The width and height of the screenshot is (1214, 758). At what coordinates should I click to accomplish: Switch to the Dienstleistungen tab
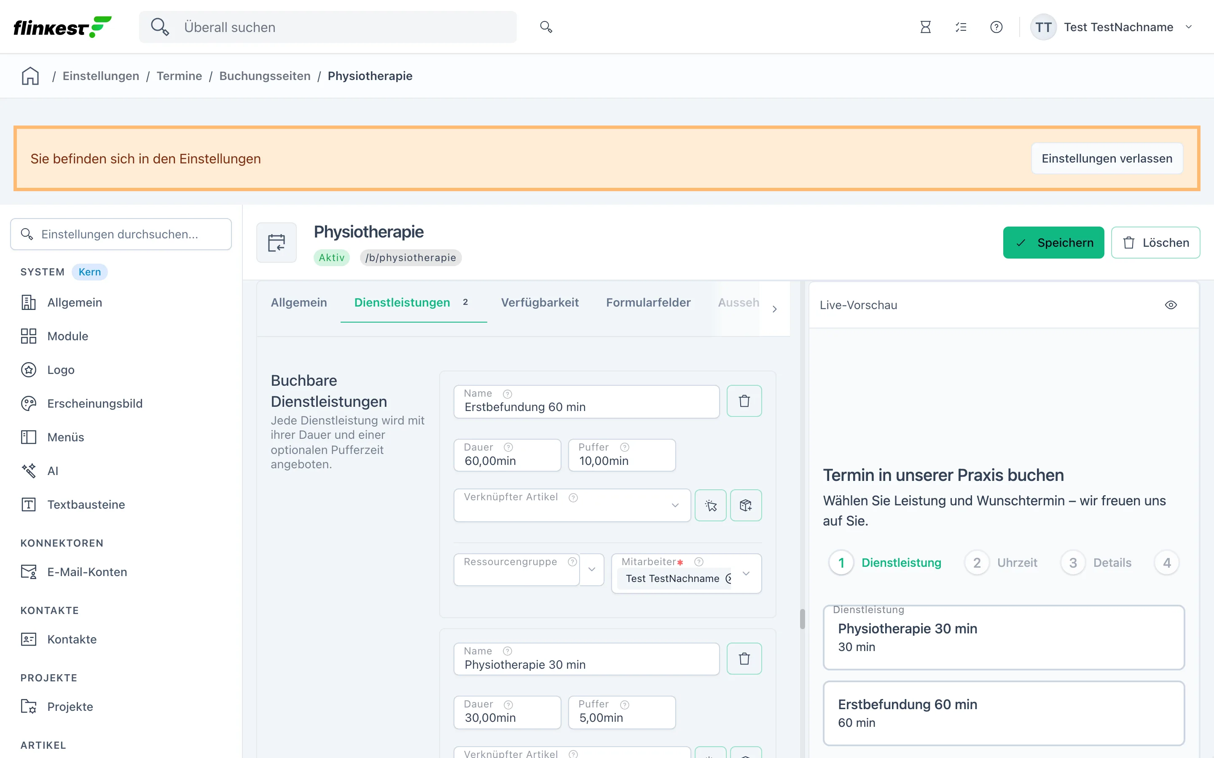click(414, 302)
